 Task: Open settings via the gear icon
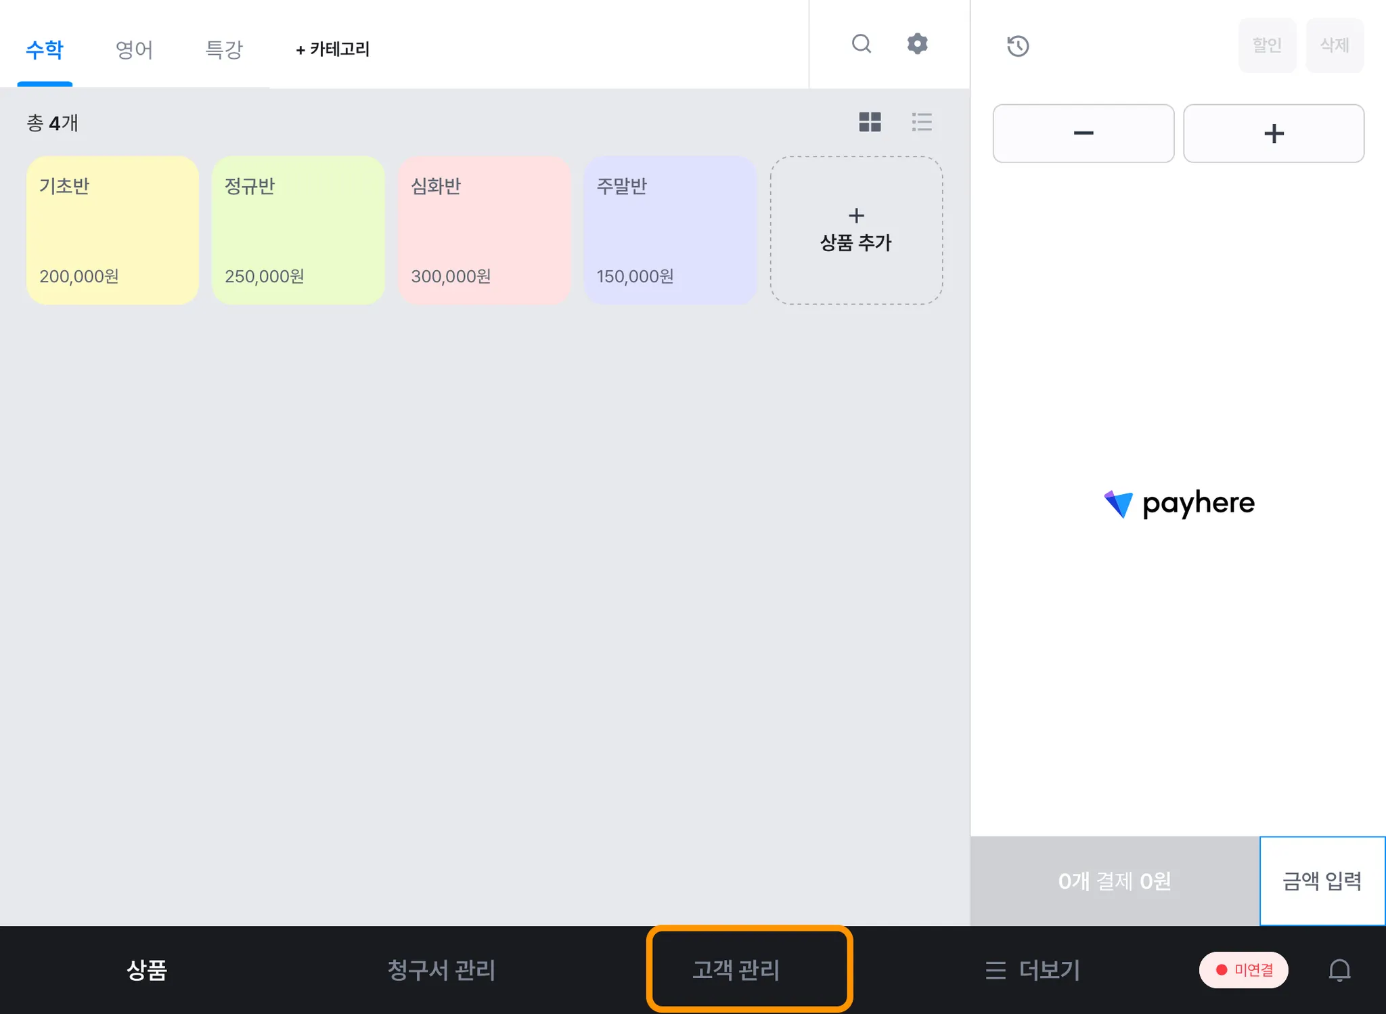pos(917,44)
